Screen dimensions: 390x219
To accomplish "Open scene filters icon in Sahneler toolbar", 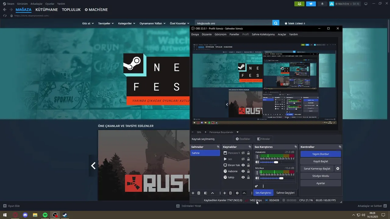I will tap(205, 193).
